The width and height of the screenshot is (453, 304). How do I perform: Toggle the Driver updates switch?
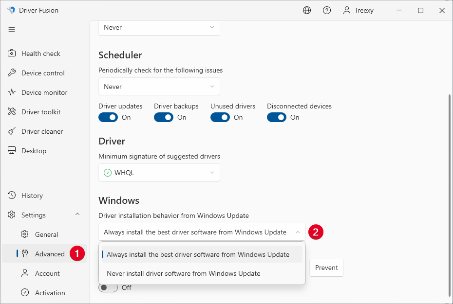[108, 117]
